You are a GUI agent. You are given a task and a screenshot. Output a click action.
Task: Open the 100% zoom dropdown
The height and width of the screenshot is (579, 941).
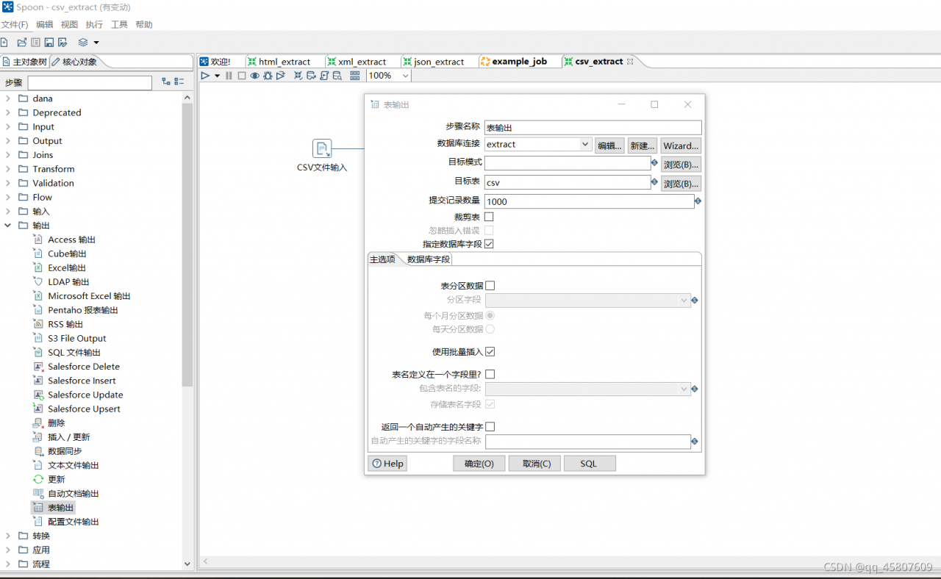[x=405, y=76]
